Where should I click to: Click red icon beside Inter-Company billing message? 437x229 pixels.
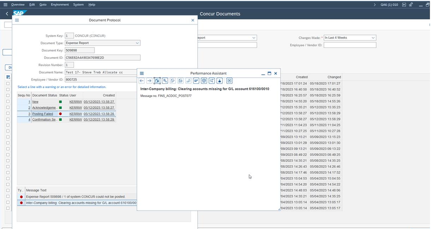pyautogui.click(x=21, y=203)
